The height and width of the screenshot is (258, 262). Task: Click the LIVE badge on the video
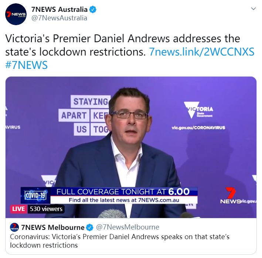coord(18,209)
